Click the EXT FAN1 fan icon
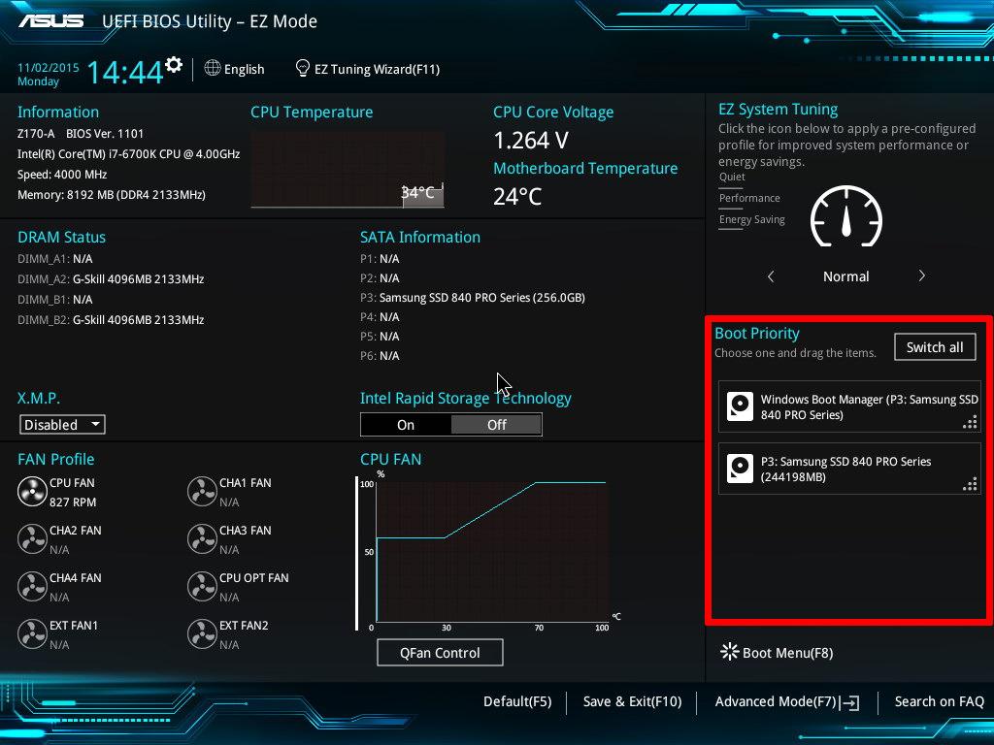The width and height of the screenshot is (994, 745). pyautogui.click(x=32, y=634)
